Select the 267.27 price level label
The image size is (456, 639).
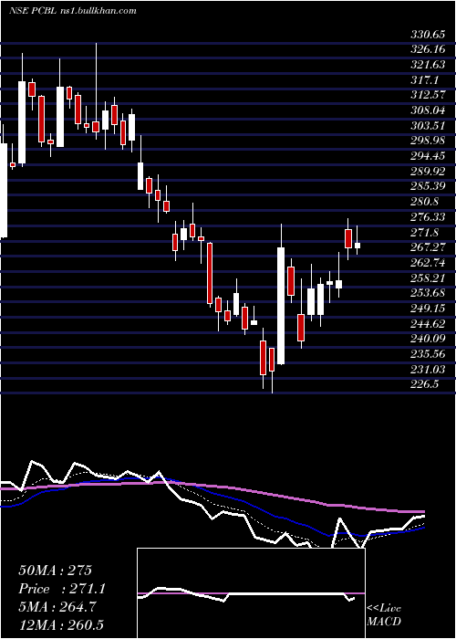coord(428,247)
